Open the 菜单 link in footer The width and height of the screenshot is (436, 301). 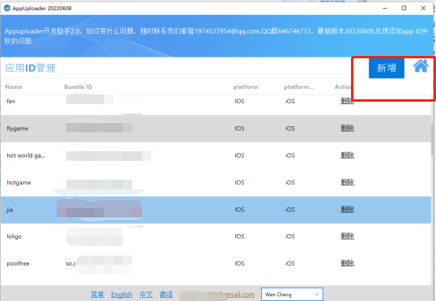[x=98, y=295]
